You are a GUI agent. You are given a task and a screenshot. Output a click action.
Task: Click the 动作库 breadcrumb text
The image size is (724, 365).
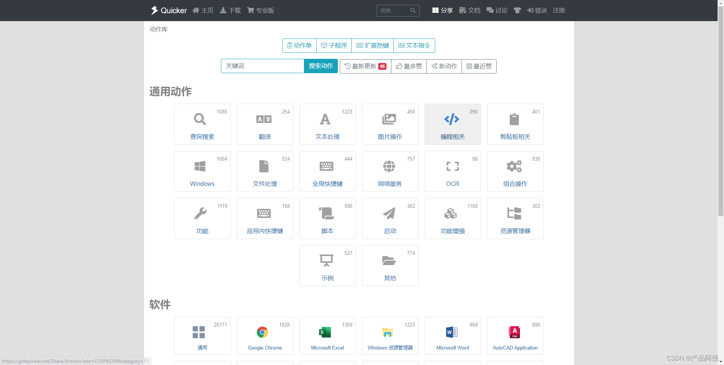(x=158, y=29)
